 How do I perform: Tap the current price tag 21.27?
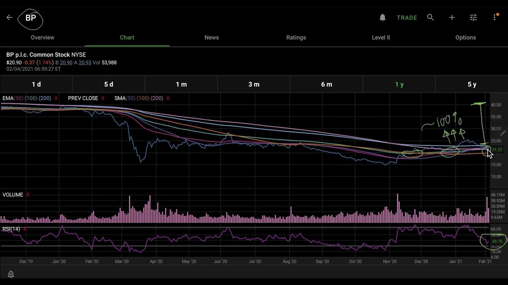(497, 150)
